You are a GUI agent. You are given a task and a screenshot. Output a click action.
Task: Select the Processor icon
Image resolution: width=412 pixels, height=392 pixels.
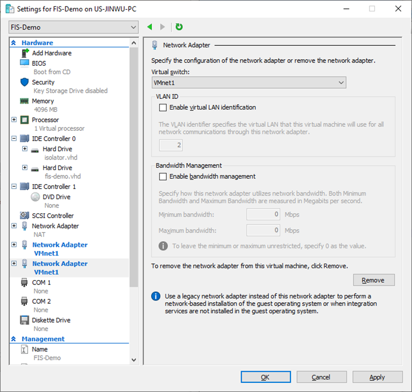pos(24,120)
